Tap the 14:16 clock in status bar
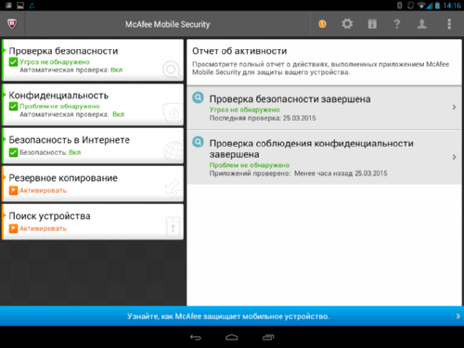464x348 pixels. pos(452,6)
